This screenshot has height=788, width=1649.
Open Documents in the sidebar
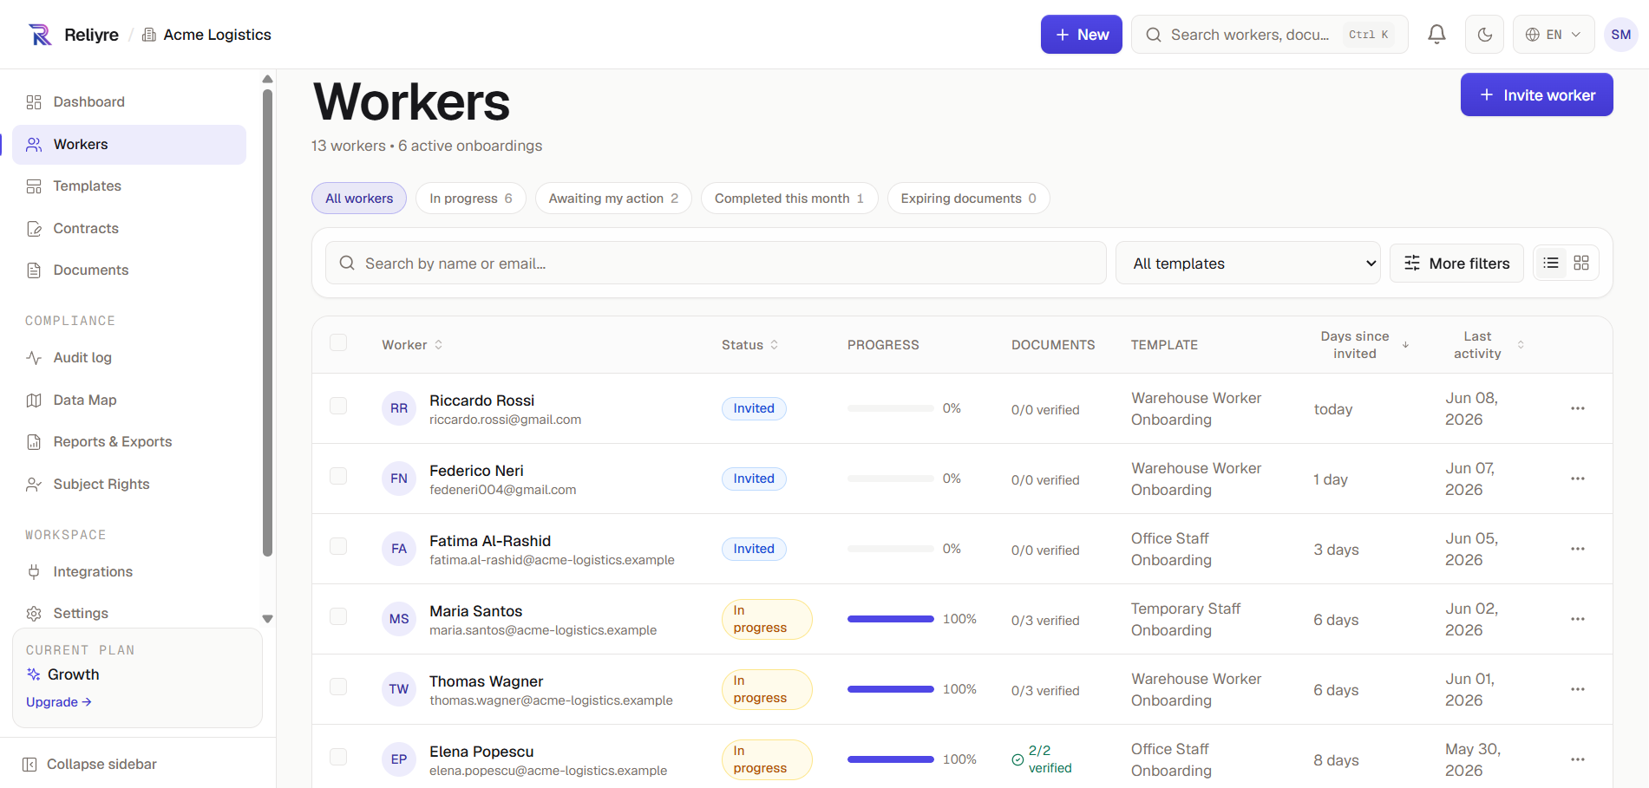(129, 270)
